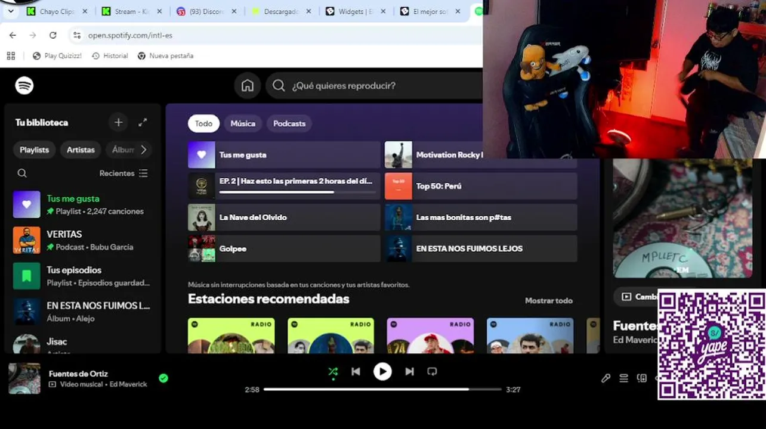Open the Chrome tab search dropdown
The height and width of the screenshot is (429, 766).
(x=11, y=11)
